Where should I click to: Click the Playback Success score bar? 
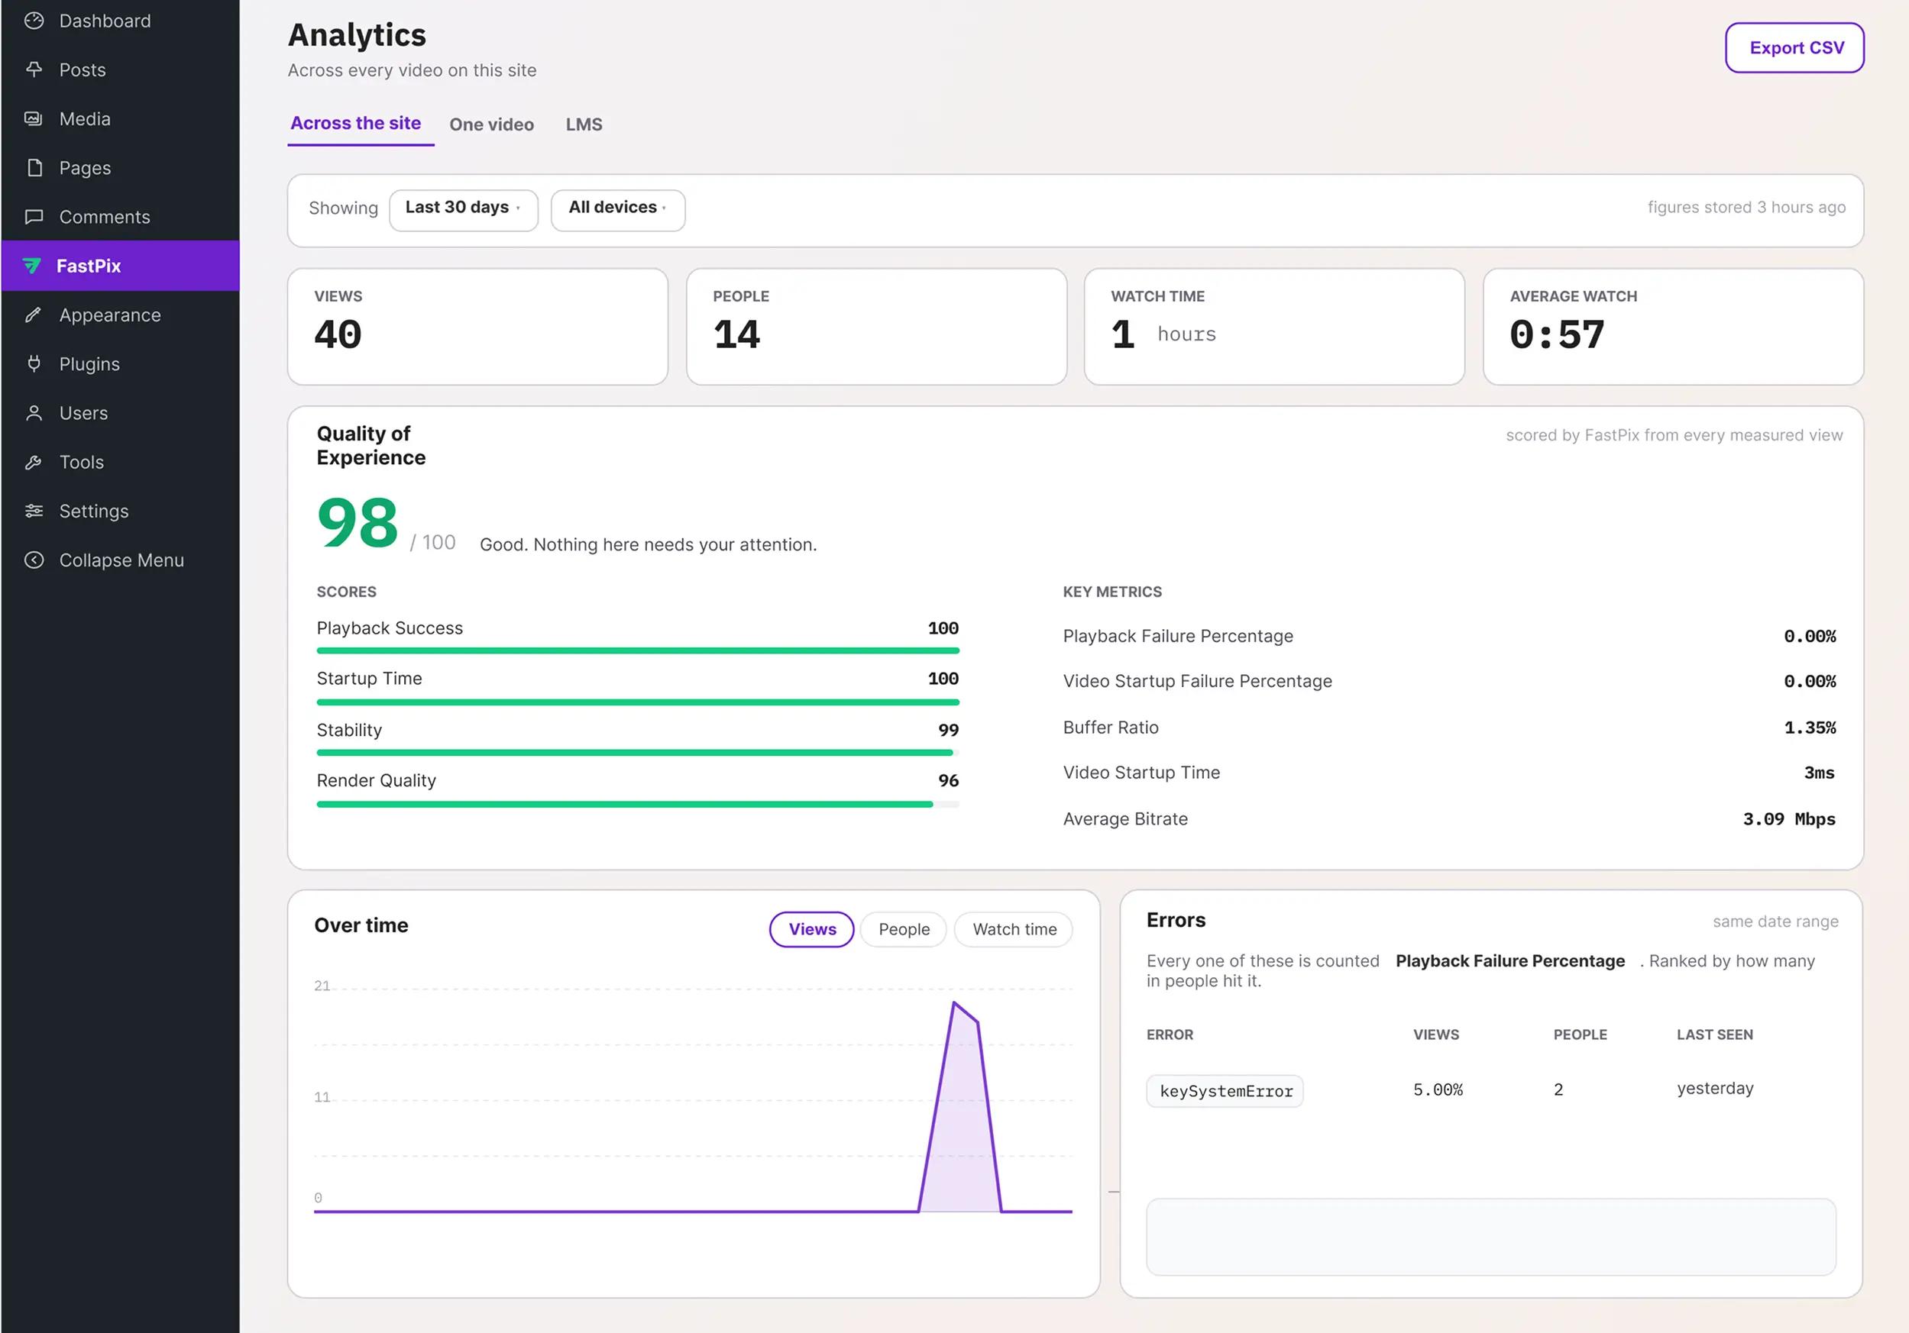pyautogui.click(x=638, y=650)
